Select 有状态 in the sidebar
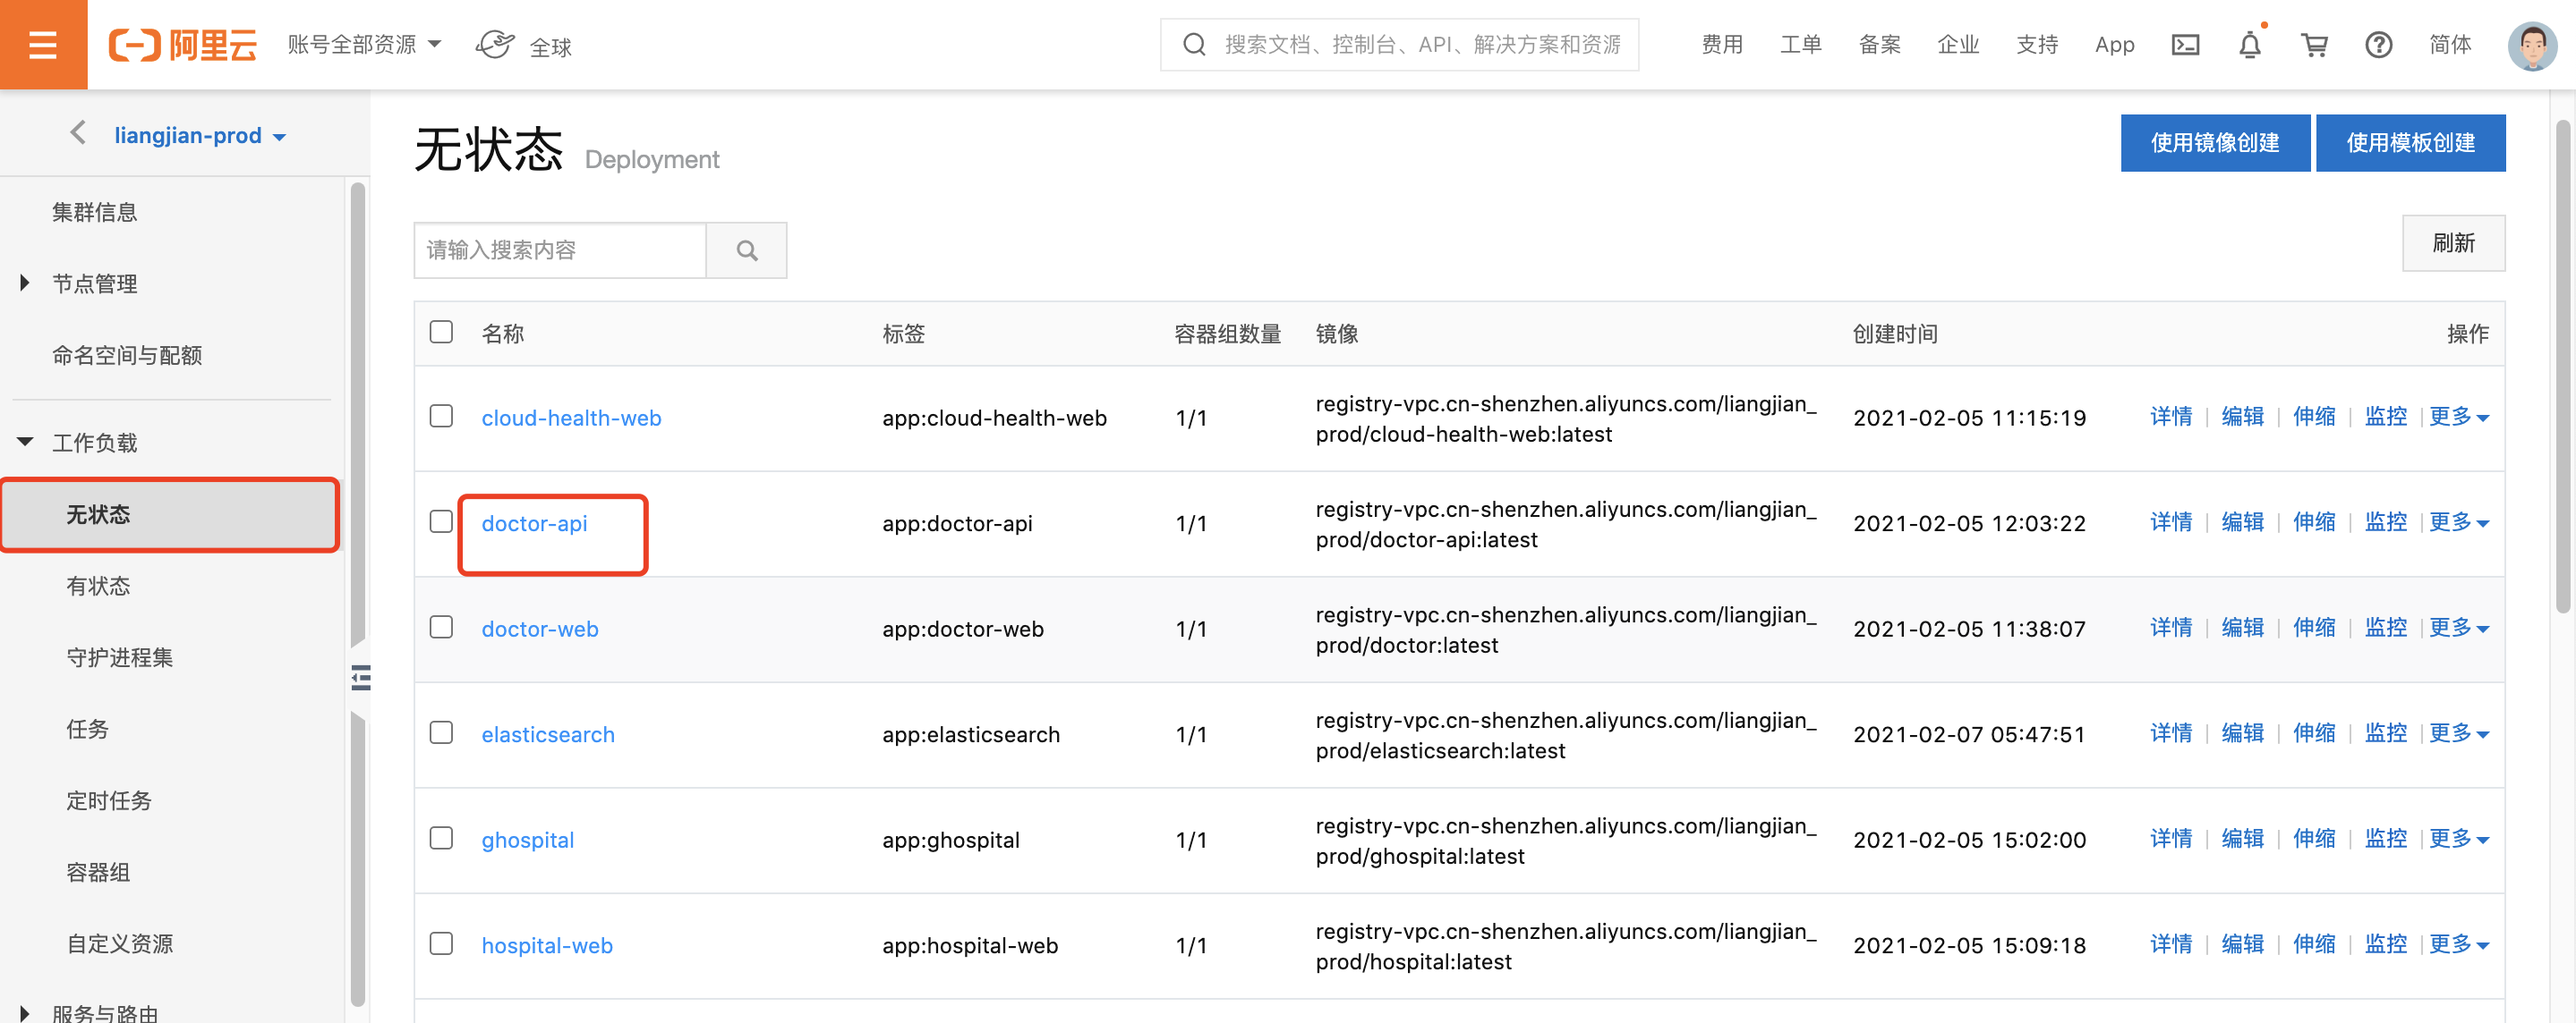 click(x=98, y=587)
